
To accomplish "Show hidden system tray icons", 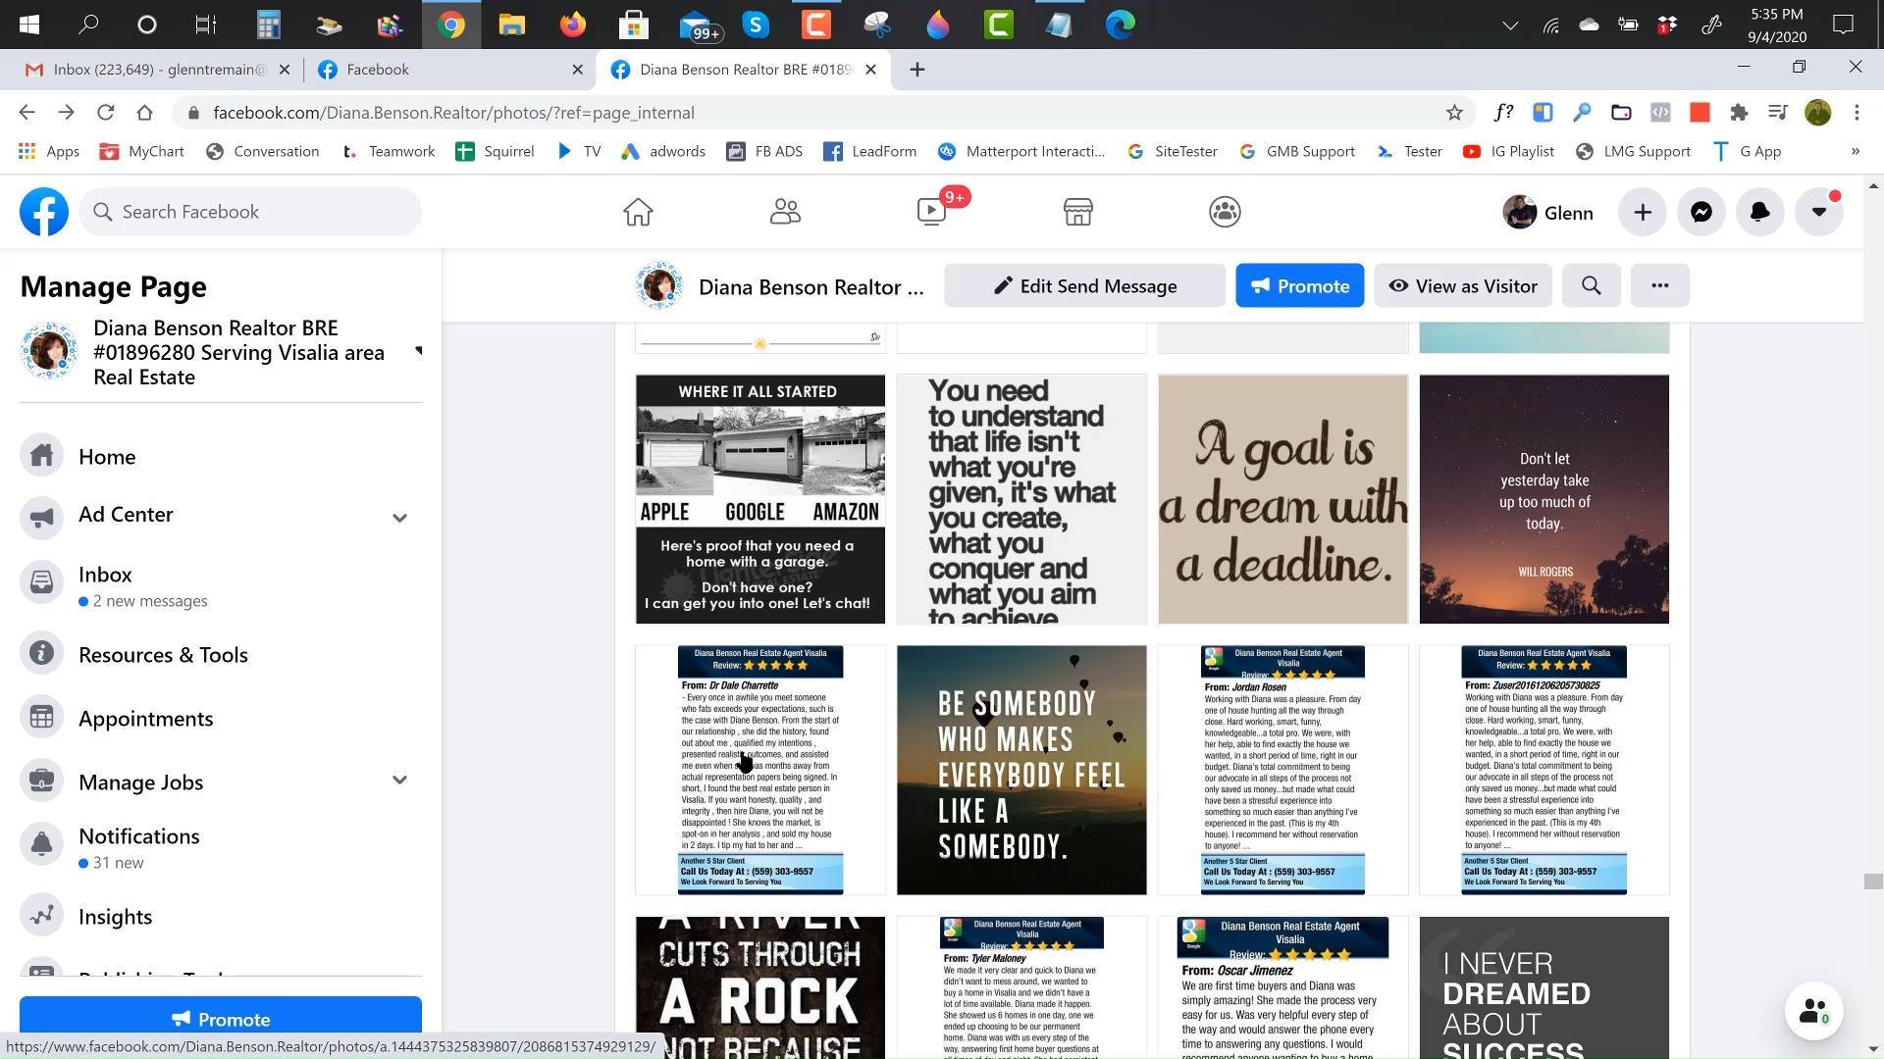I will point(1510,25).
